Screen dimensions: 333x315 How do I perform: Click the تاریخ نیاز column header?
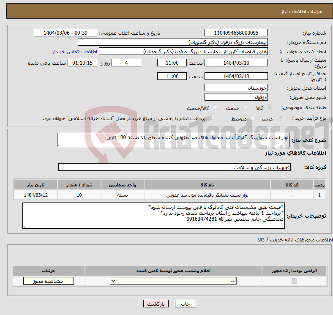click(x=35, y=185)
